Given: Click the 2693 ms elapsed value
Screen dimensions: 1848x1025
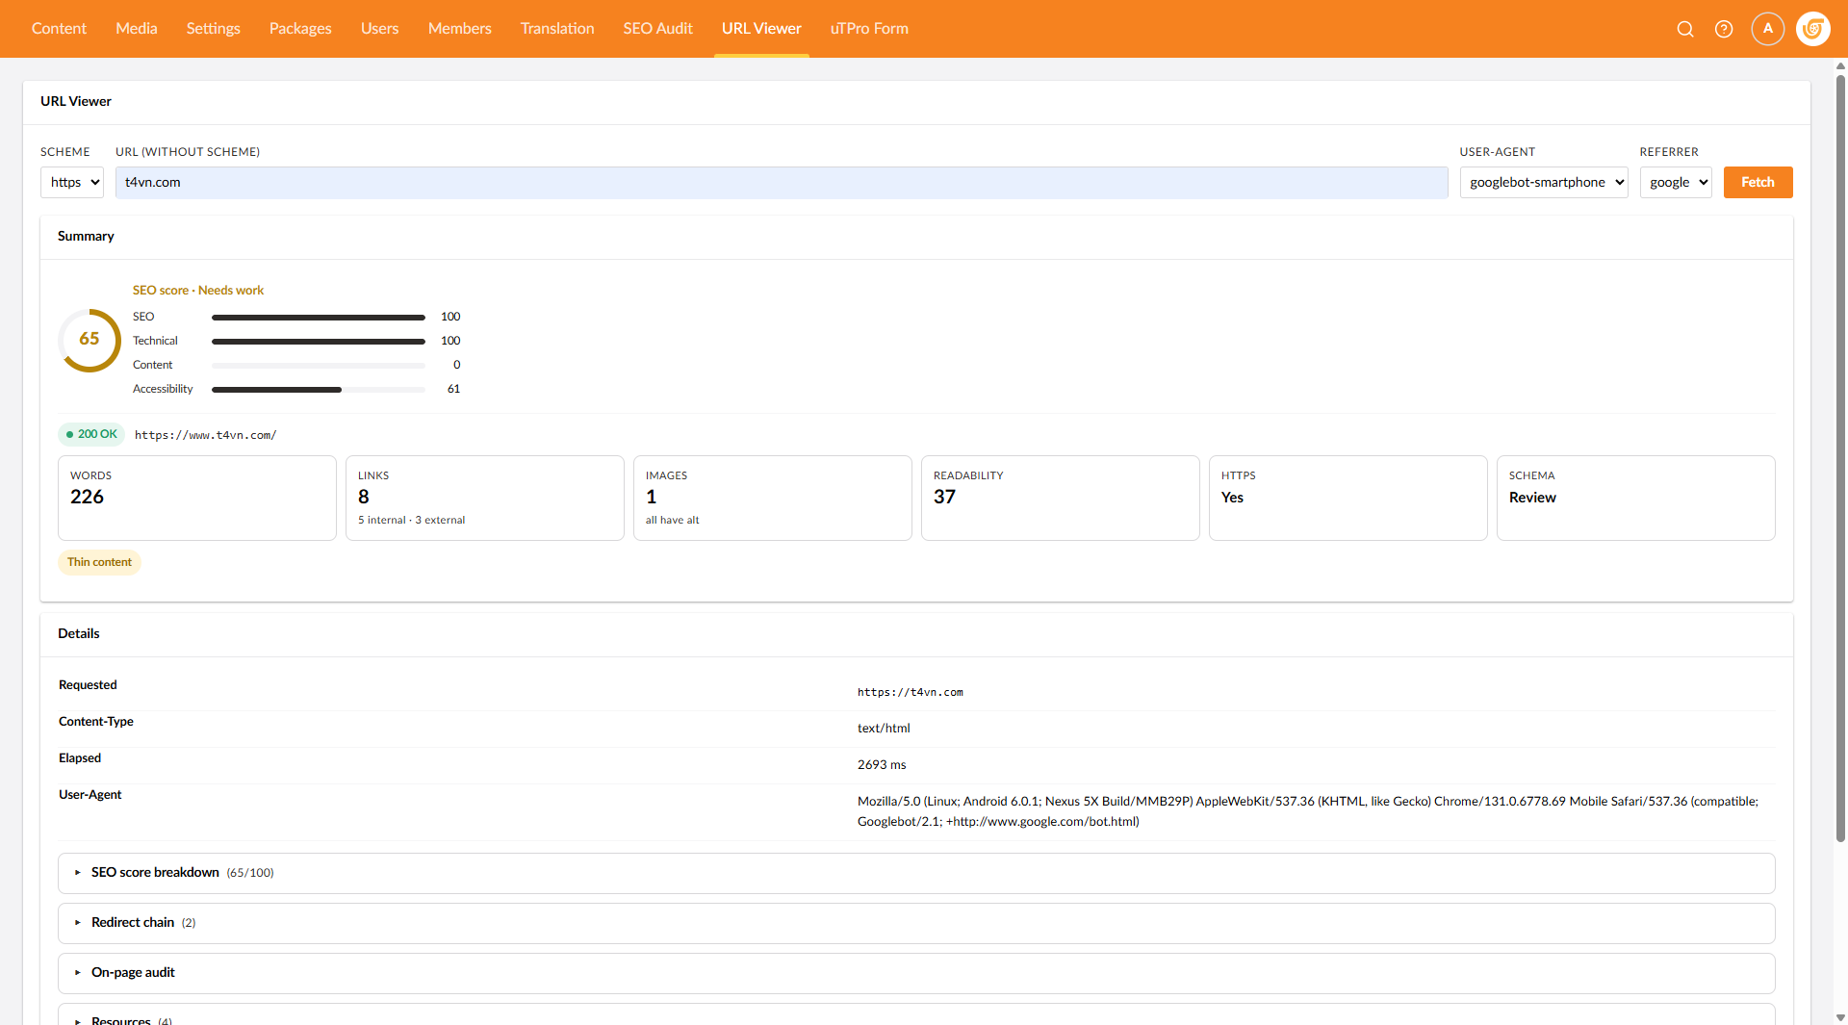Looking at the screenshot, I should coord(882,765).
